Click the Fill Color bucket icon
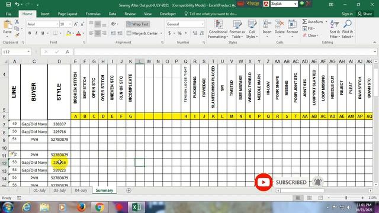The width and height of the screenshot is (379, 213). (69, 33)
